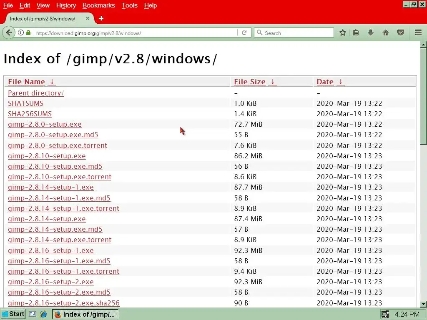Open gimp-2.8.16-setup-2.exe.sha256 link
This screenshot has height=320, width=427.
64,303
